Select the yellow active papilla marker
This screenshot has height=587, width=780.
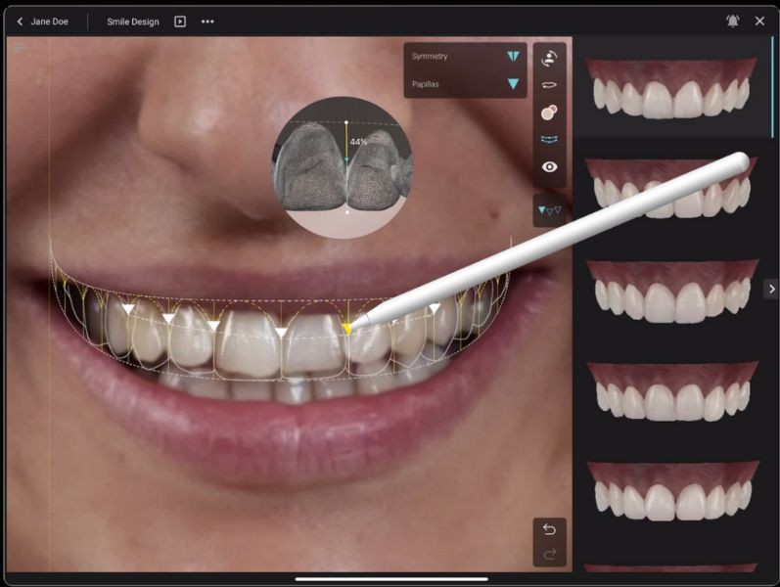347,328
